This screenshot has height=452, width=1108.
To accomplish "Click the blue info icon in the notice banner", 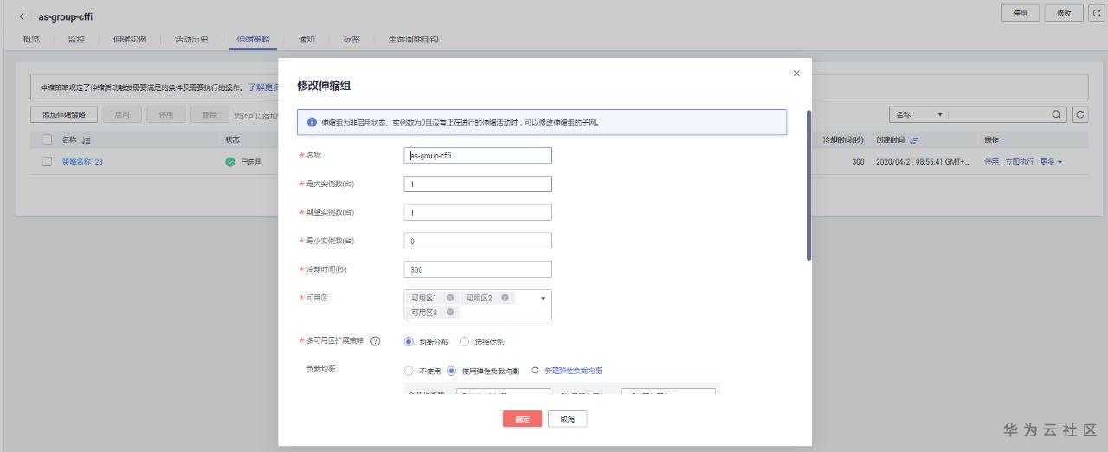I will [x=312, y=122].
